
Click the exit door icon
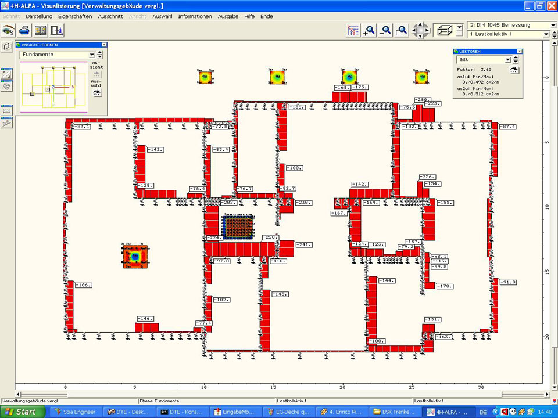[x=56, y=30]
